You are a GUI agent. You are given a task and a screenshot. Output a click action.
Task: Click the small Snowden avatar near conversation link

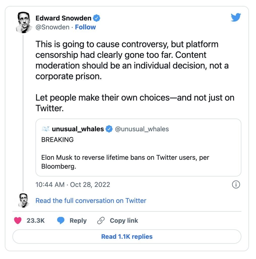24,200
